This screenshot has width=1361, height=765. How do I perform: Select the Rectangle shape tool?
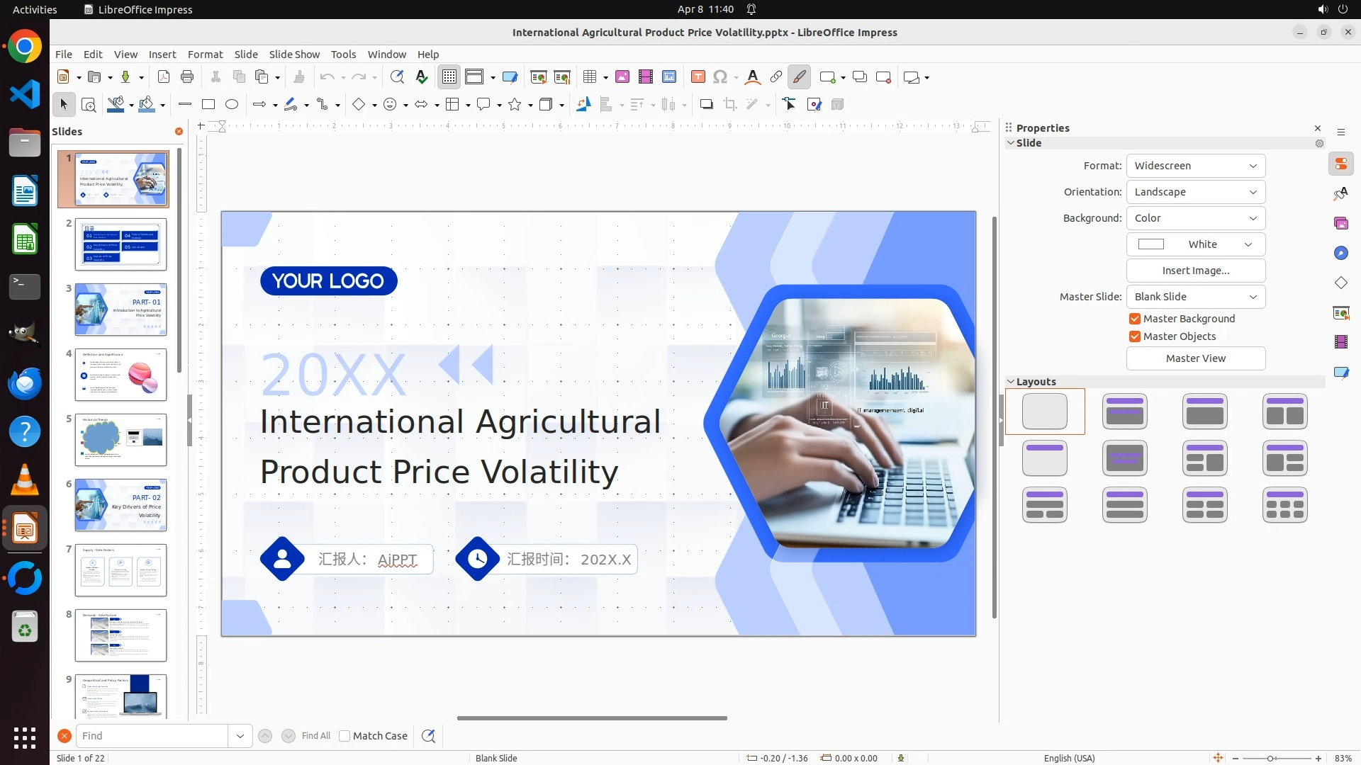pos(208,105)
